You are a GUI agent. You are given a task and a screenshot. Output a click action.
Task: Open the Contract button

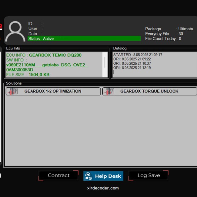(58, 175)
